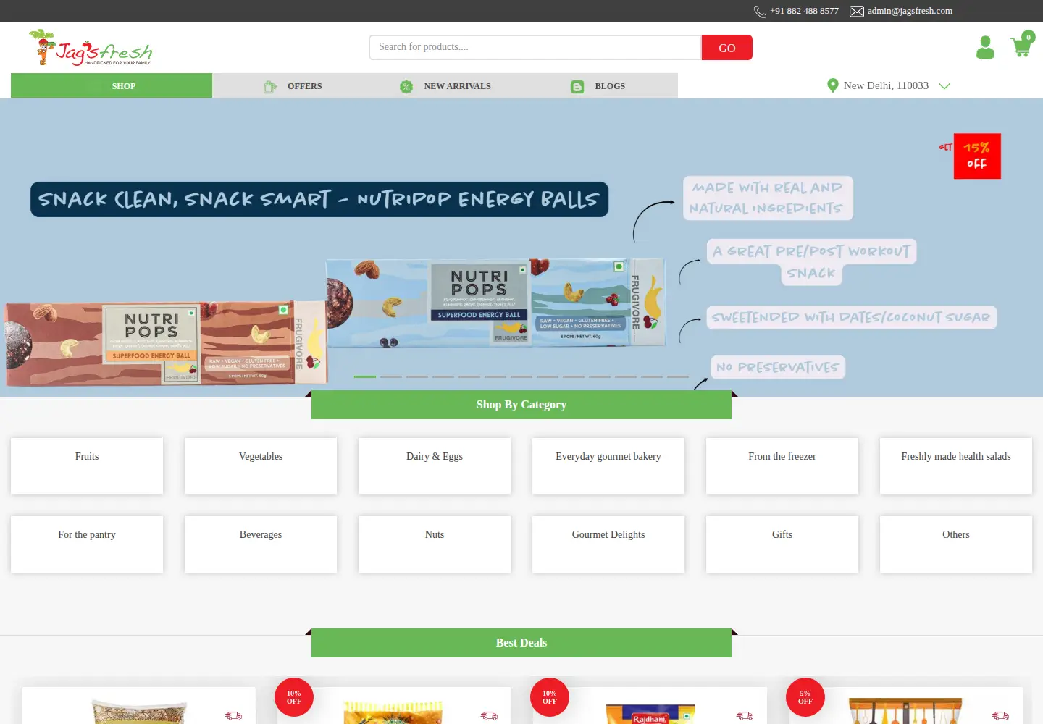This screenshot has height=724, width=1043.
Task: Open Freshly made health salads category
Action: (956, 466)
